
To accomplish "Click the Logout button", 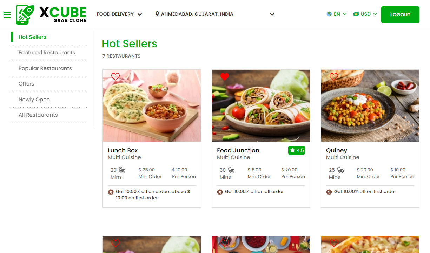I will pos(400,15).
